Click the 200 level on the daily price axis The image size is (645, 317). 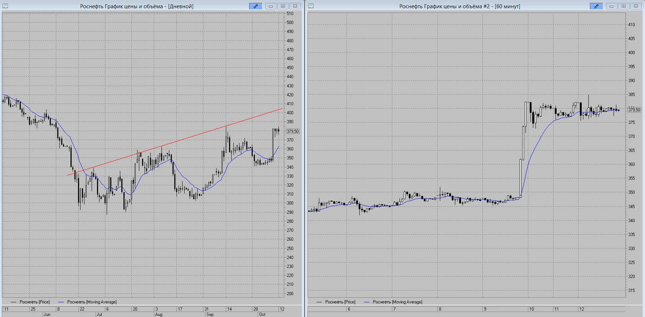tap(290, 293)
